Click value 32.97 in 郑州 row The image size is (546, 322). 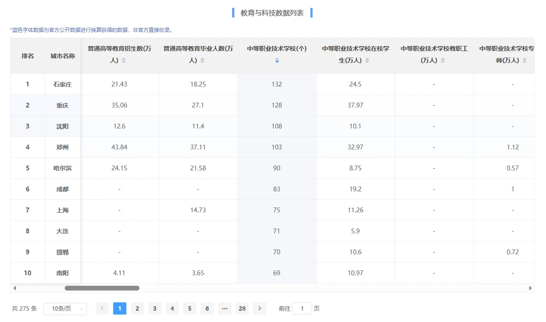pyautogui.click(x=355, y=147)
